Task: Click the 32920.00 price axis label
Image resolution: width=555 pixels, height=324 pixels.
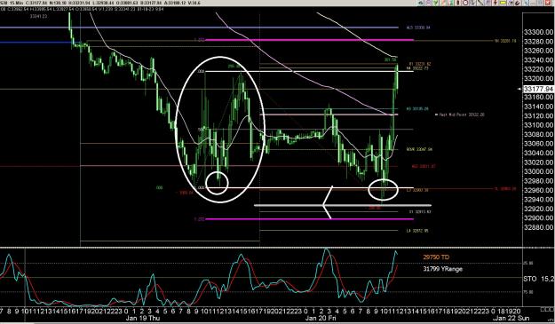Action: [x=538, y=209]
